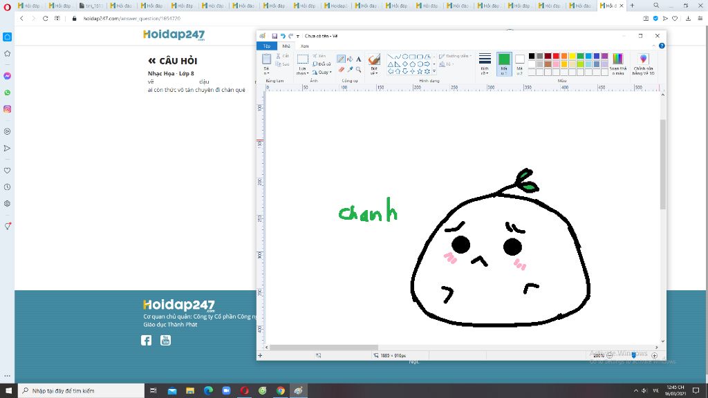Select the Magnifier tool in Paint

(359, 70)
